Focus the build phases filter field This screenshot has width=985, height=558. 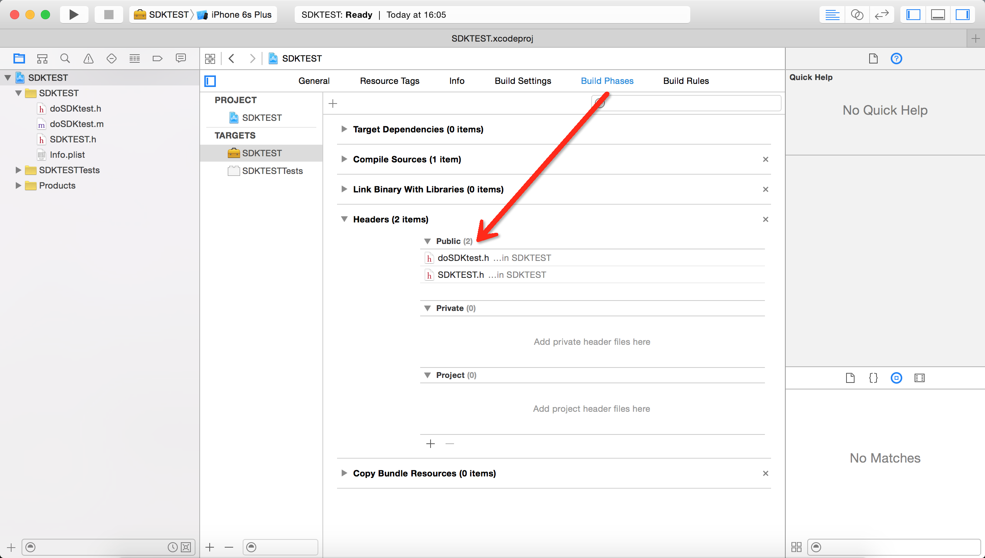(686, 103)
